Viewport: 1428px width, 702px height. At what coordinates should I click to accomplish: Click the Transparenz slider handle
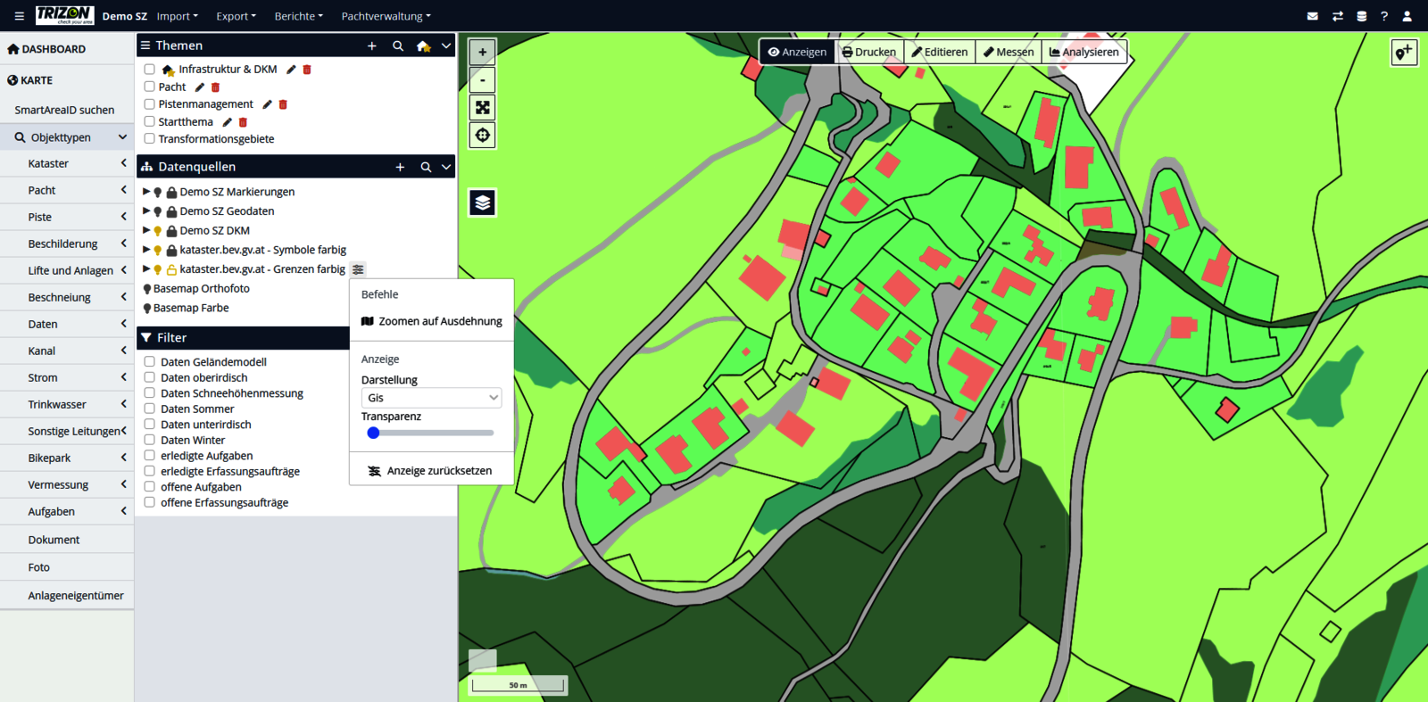[373, 433]
